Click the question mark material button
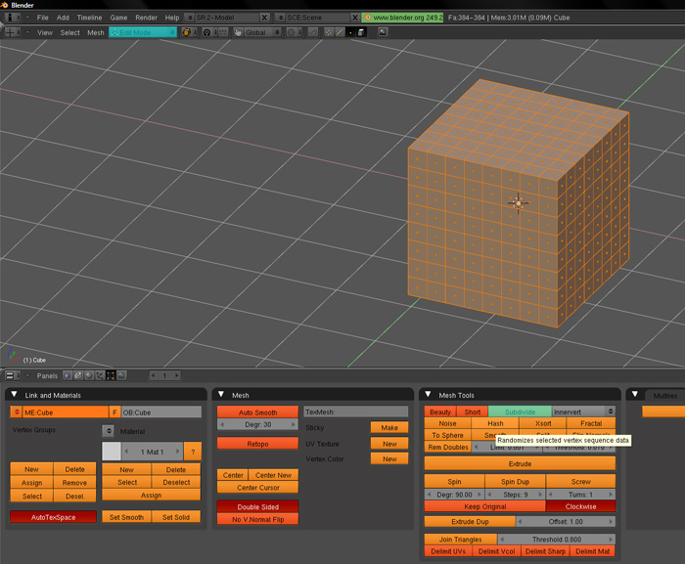 coord(193,452)
